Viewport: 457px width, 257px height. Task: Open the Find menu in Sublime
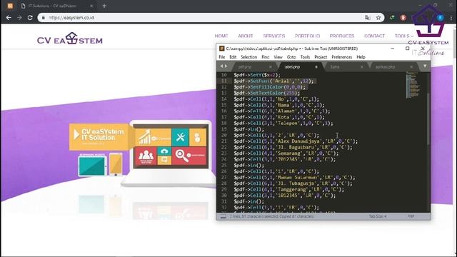[265, 57]
